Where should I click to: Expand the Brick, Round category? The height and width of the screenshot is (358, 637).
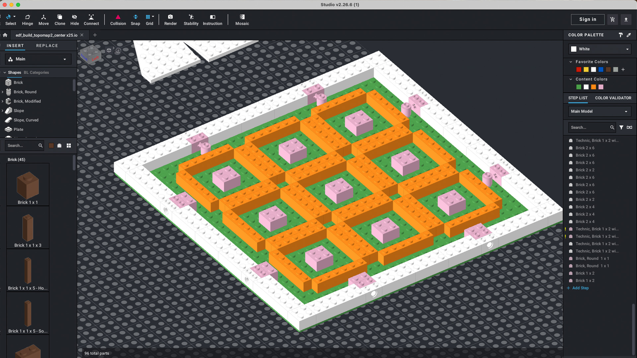pyautogui.click(x=3, y=92)
